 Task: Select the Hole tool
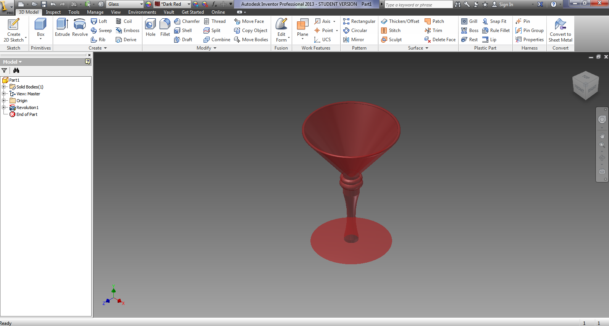(x=150, y=27)
